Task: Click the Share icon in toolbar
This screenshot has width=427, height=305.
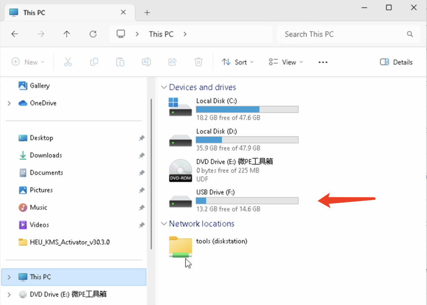Action: tap(172, 62)
